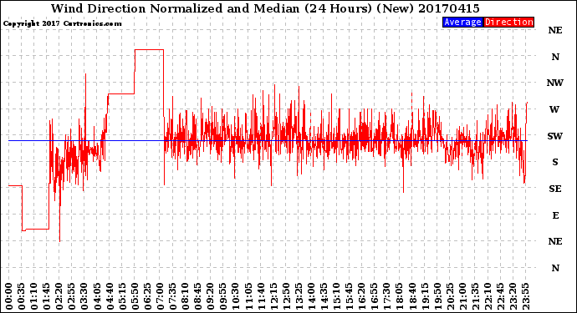Click the SW y-axis label
Viewport: 577px width, 313px height.
(555, 136)
